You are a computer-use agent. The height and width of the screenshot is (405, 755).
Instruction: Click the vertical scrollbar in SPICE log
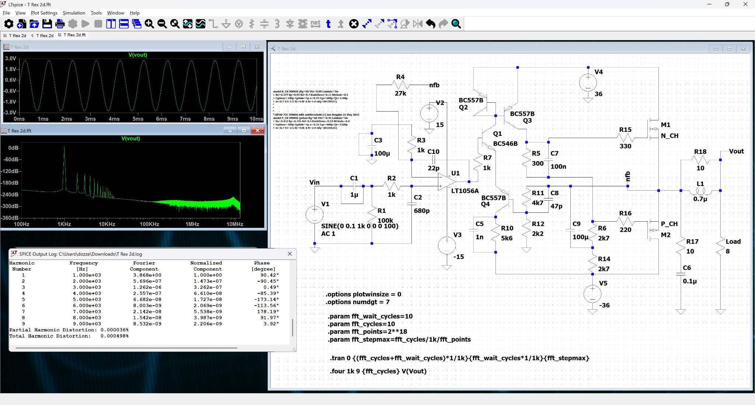(293, 328)
